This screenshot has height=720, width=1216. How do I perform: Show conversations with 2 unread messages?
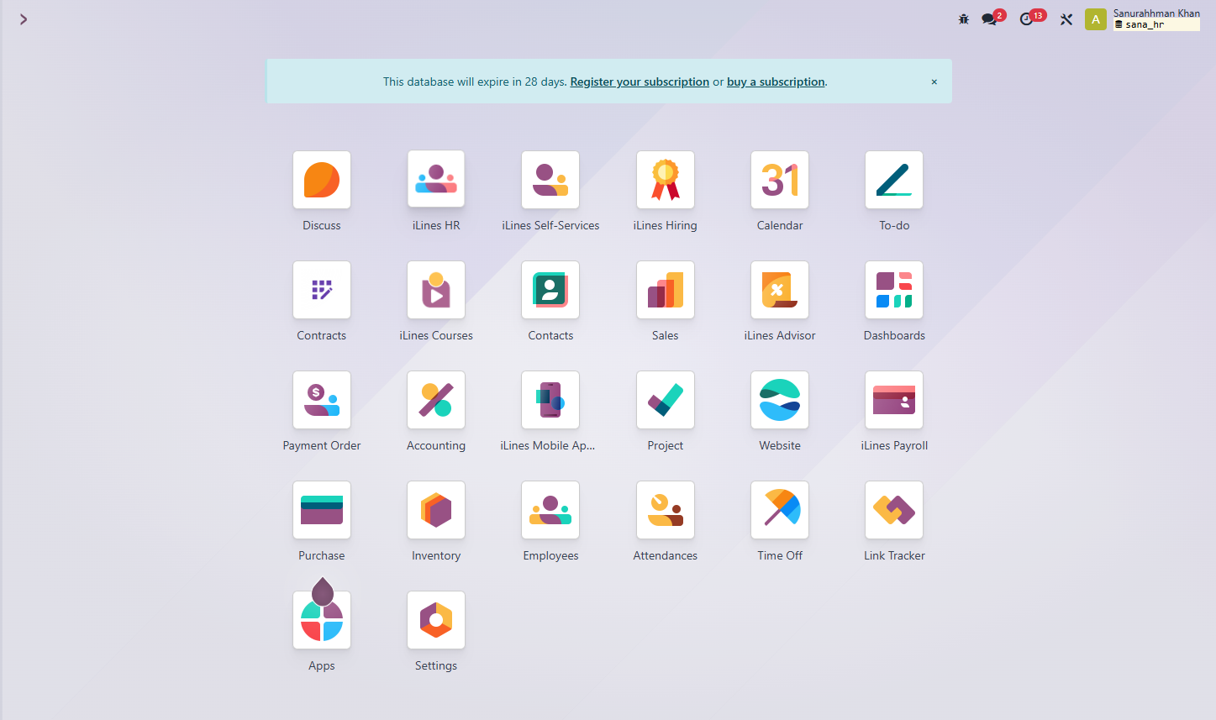pos(992,18)
